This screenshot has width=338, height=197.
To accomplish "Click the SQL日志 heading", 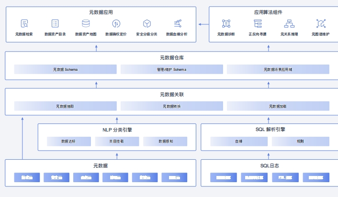I will pos(270,166).
